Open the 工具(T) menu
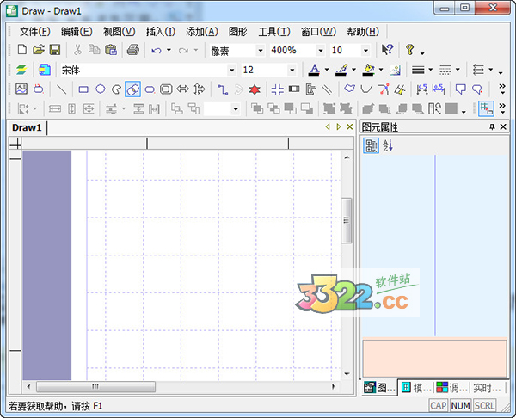The height and width of the screenshot is (418, 516). pos(273,32)
